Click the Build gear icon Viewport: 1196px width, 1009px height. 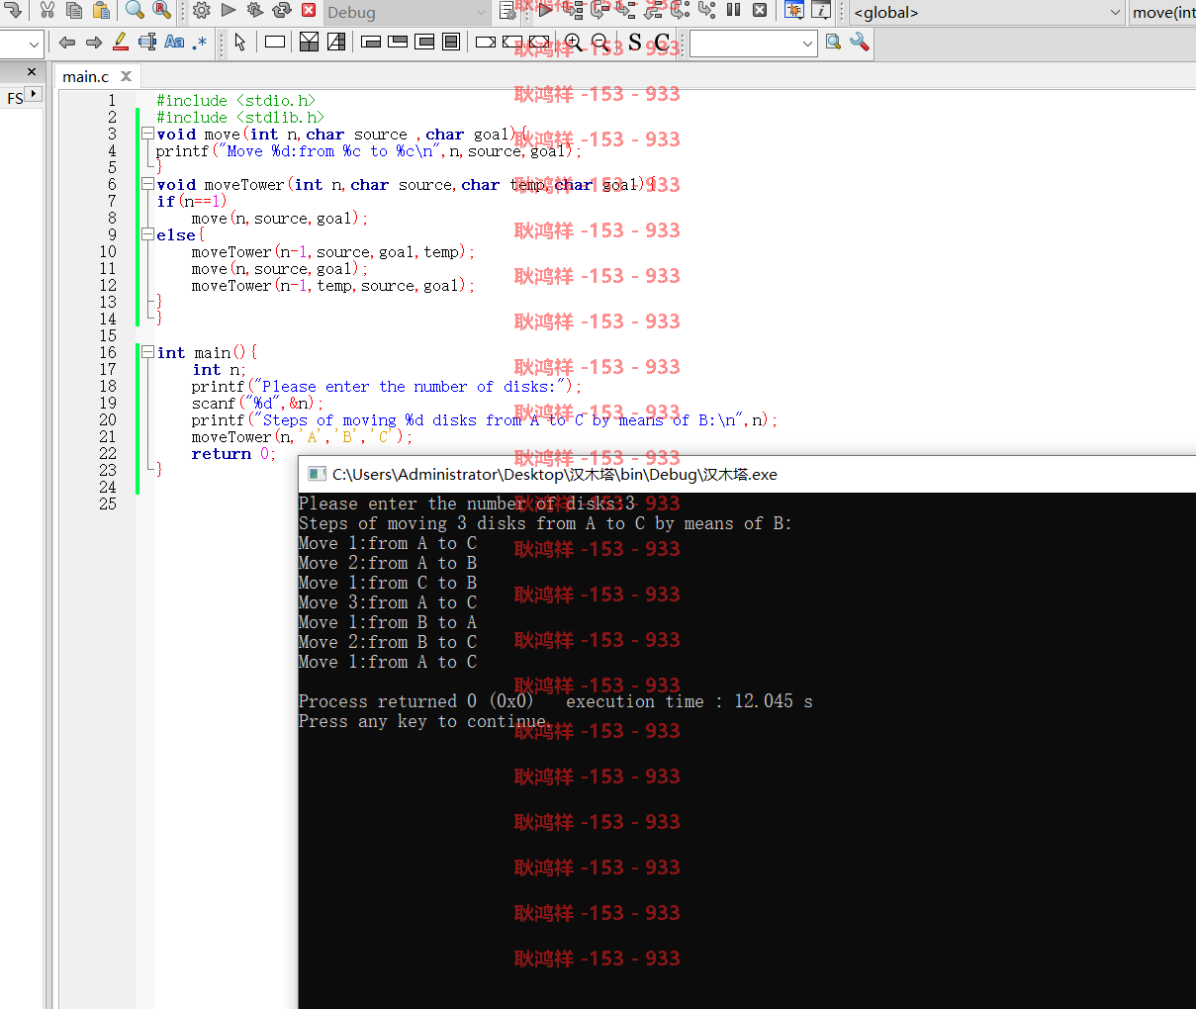[x=202, y=11]
